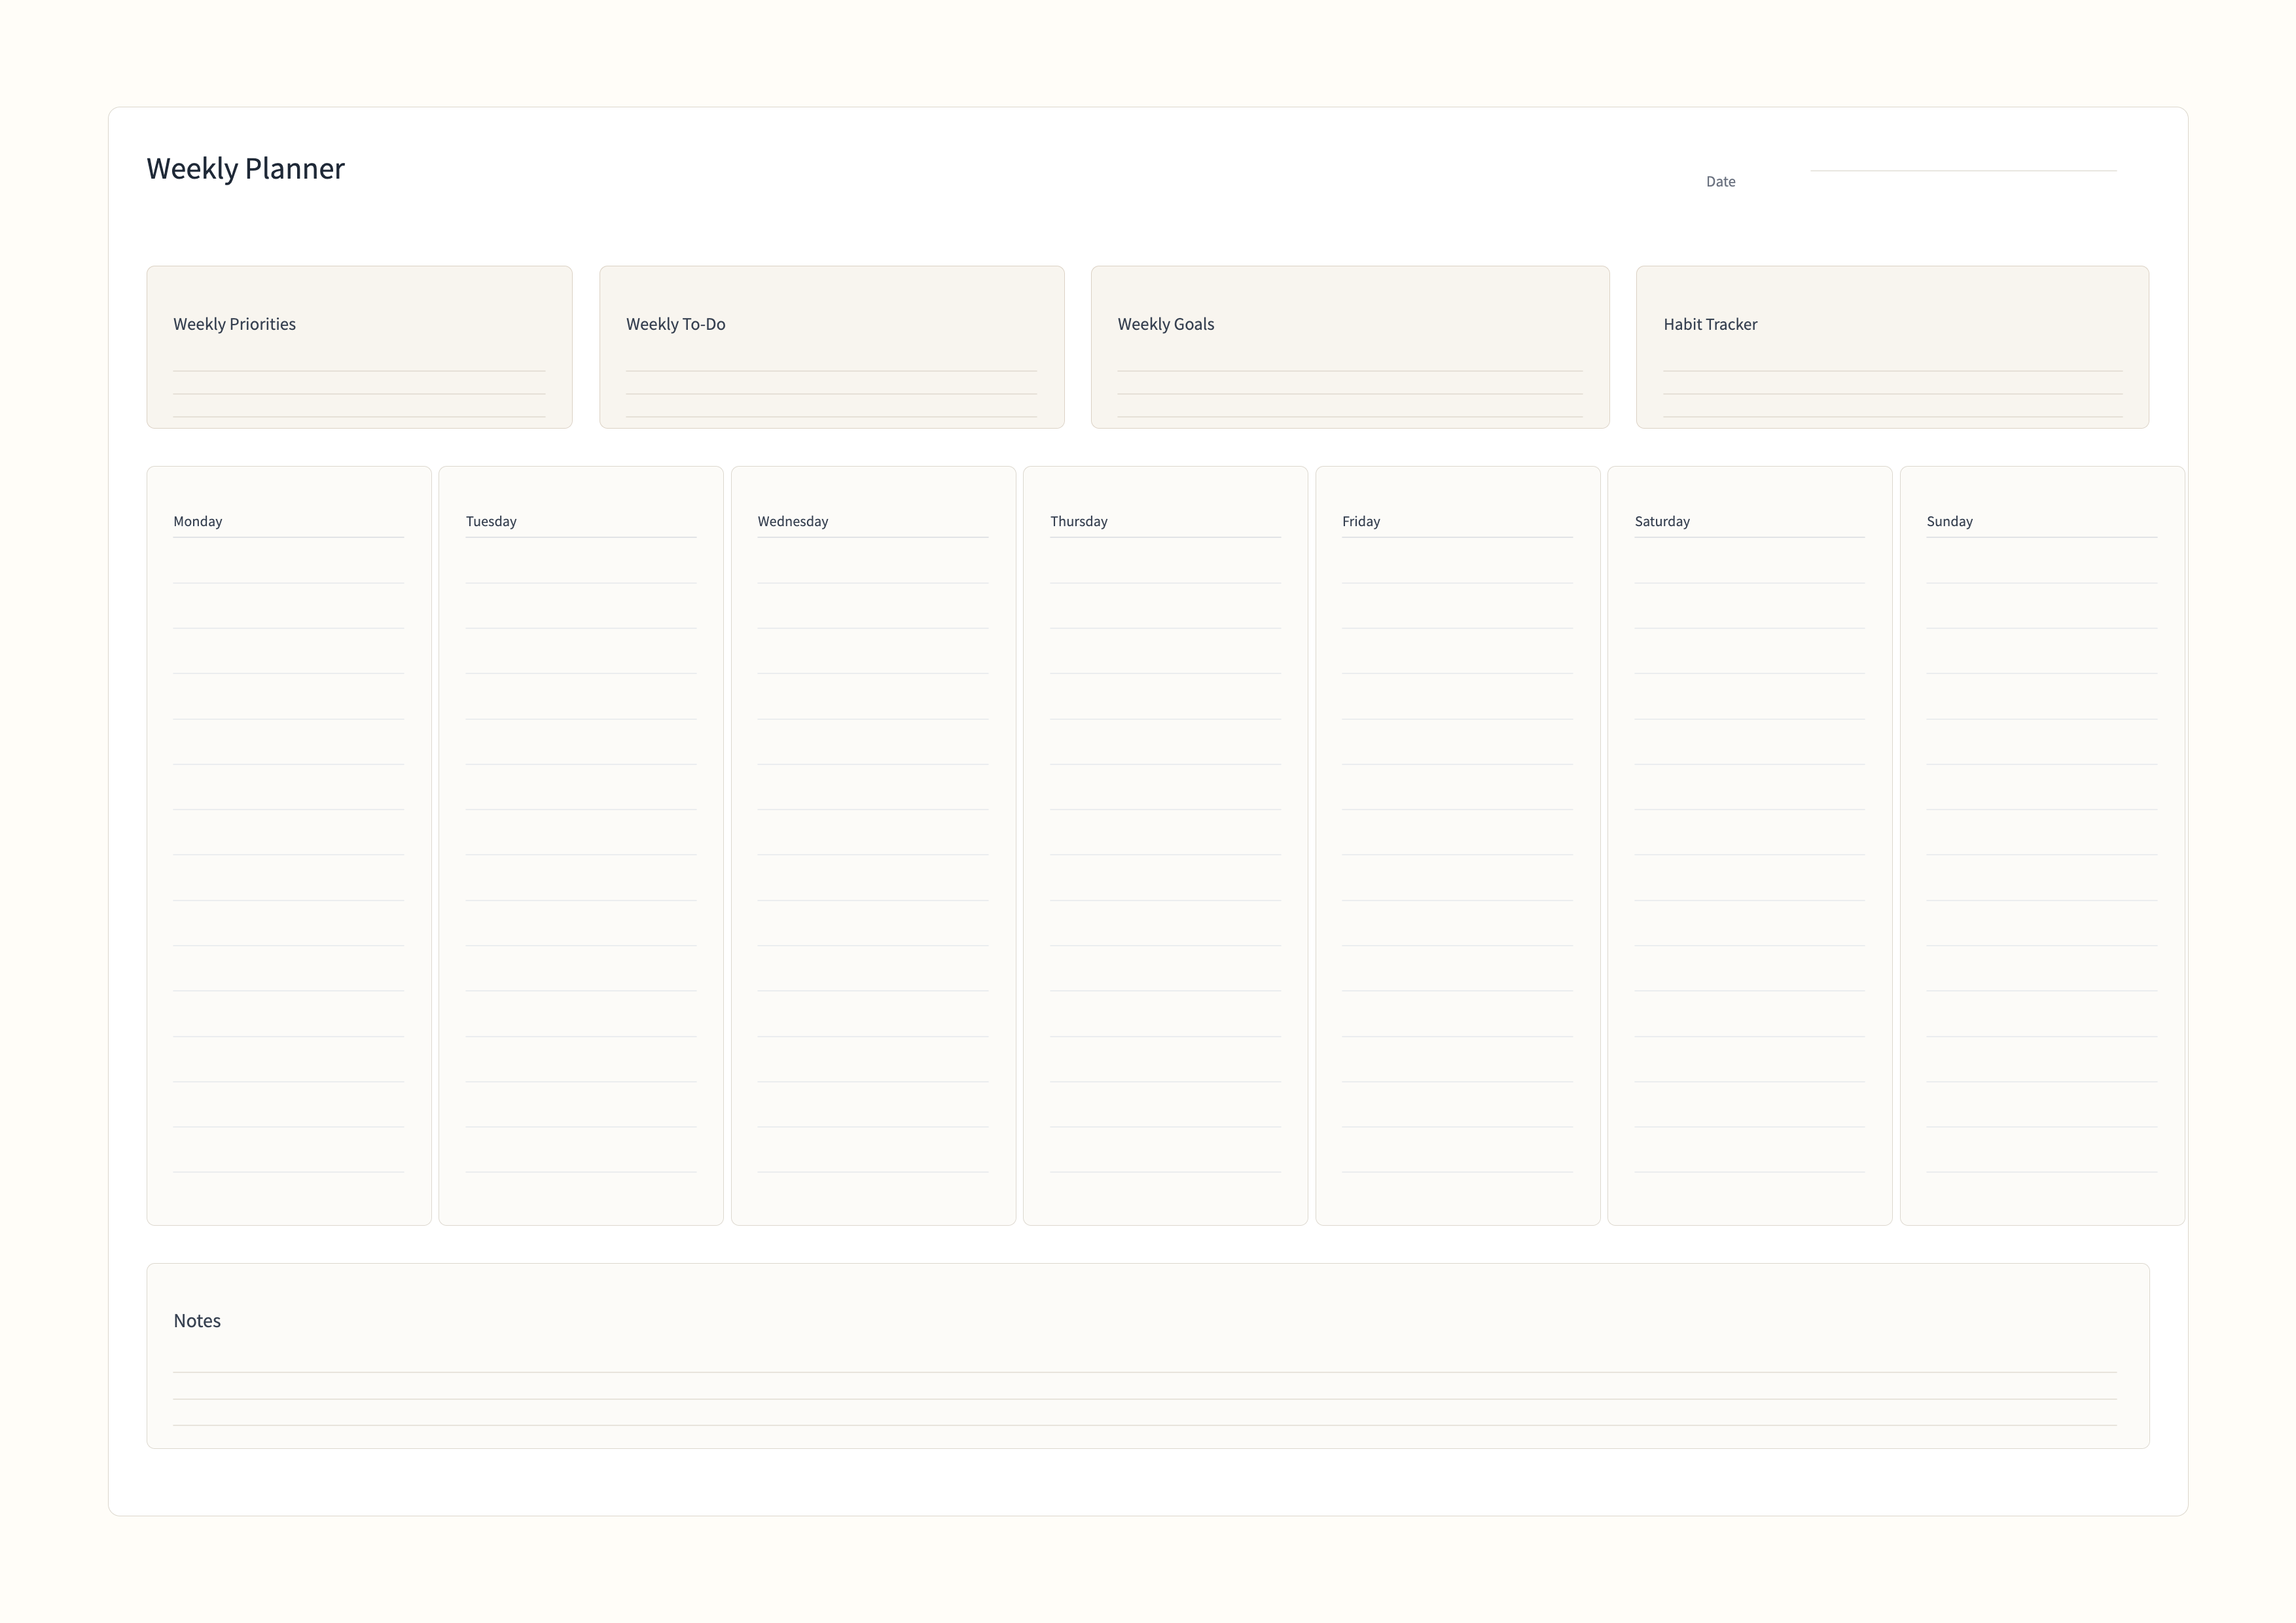2296x1623 pixels.
Task: Select the Monday column header
Action: click(x=197, y=521)
